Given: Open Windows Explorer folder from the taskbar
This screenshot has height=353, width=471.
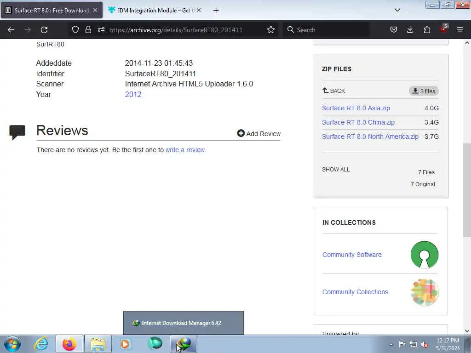Looking at the screenshot, I should (98, 344).
